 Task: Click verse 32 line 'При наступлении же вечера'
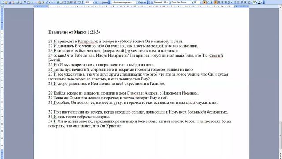click(138, 112)
